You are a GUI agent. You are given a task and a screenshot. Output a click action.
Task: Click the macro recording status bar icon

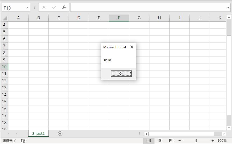coord(23,141)
